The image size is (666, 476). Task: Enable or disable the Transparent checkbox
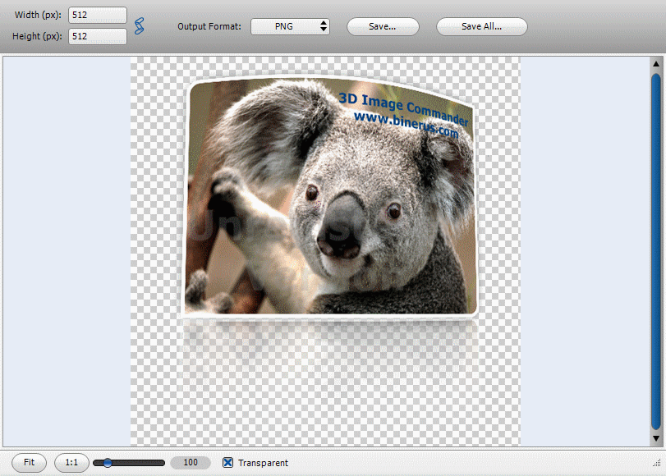tap(227, 462)
